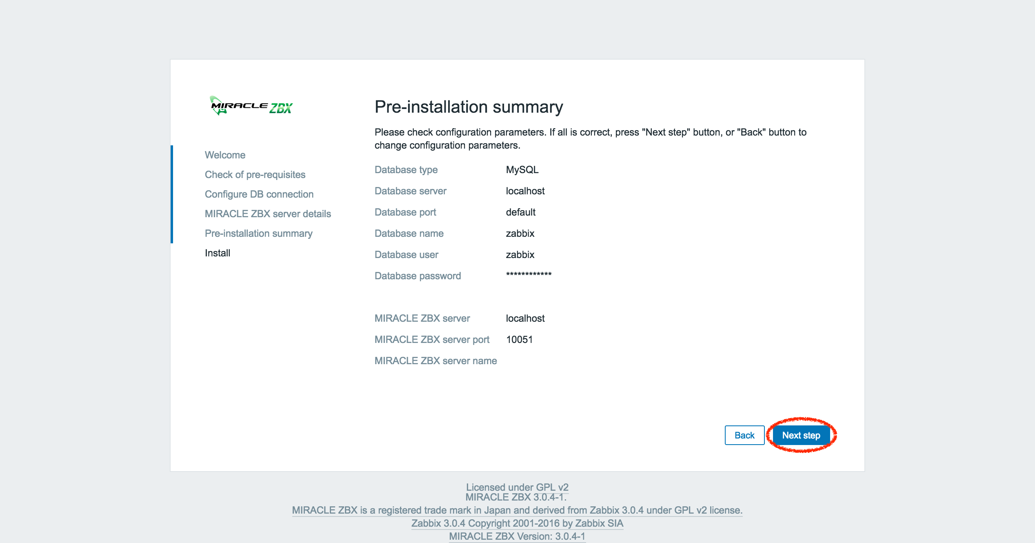Select the Configure DB connection step
The image size is (1035, 543).
259,194
